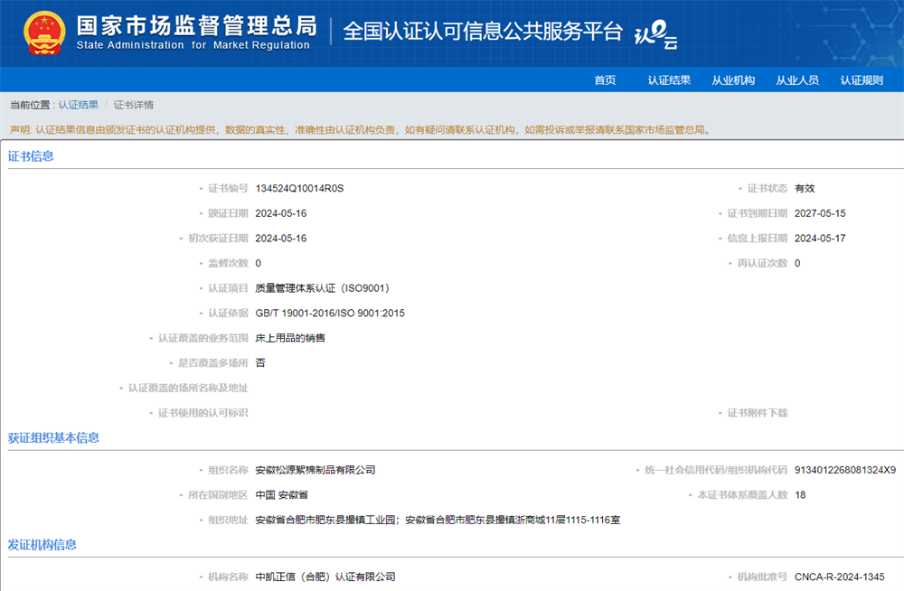This screenshot has height=591, width=904.
Task: Click the GB/T 19001-2016/ISO 9001:2015 standard text
Action: 330,313
